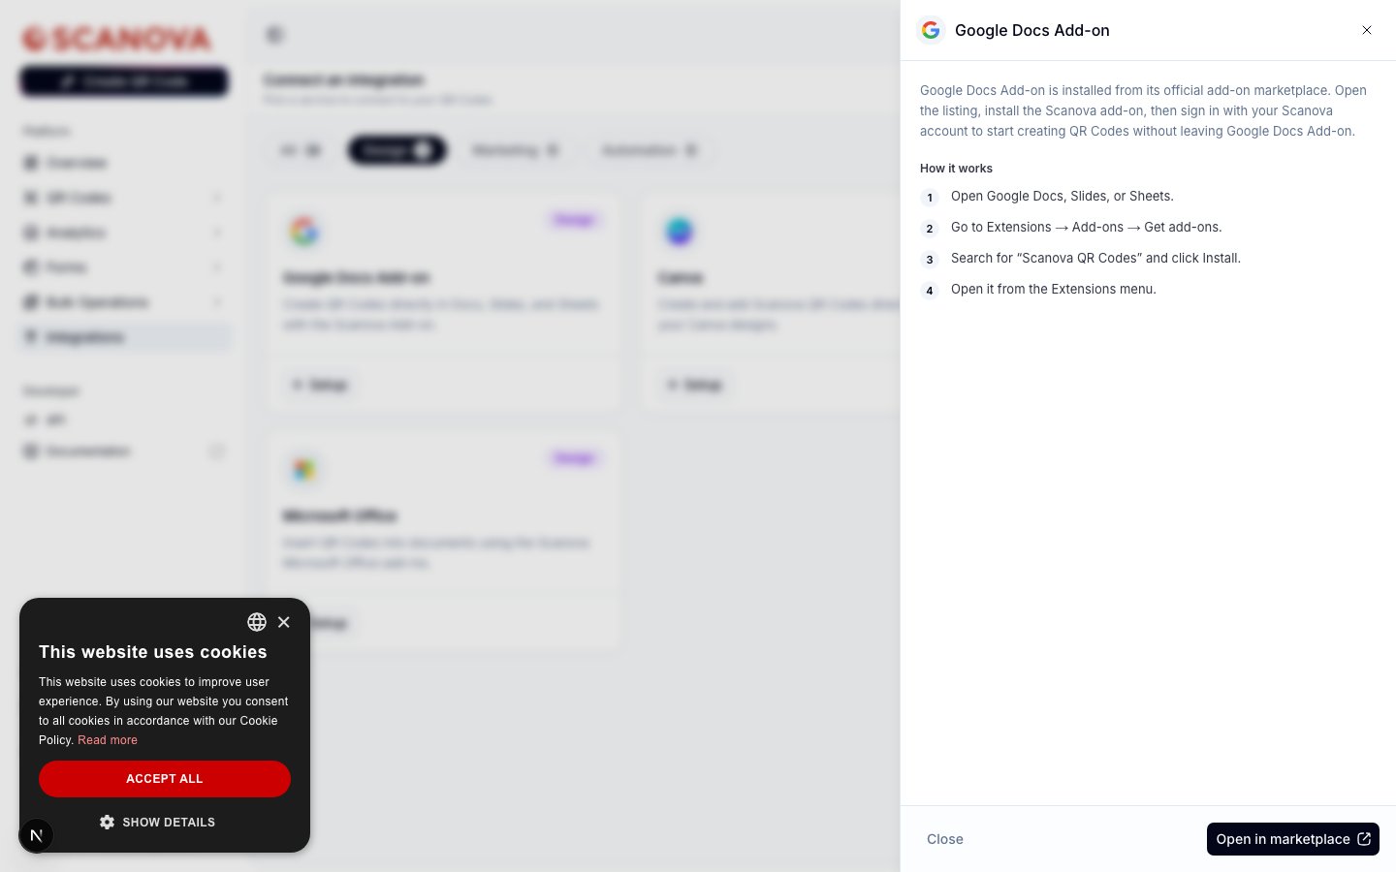Click the 'Google Docs Add-on' panel title
The image size is (1396, 872).
[x=1032, y=30]
